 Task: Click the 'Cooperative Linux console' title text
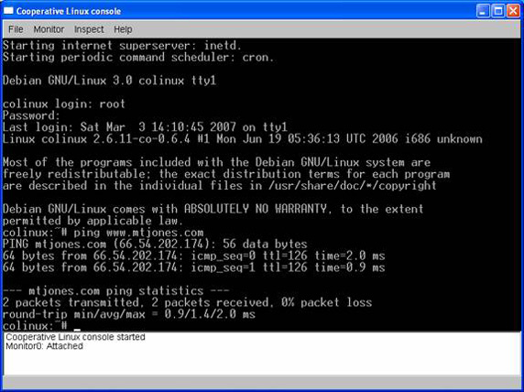(x=69, y=11)
